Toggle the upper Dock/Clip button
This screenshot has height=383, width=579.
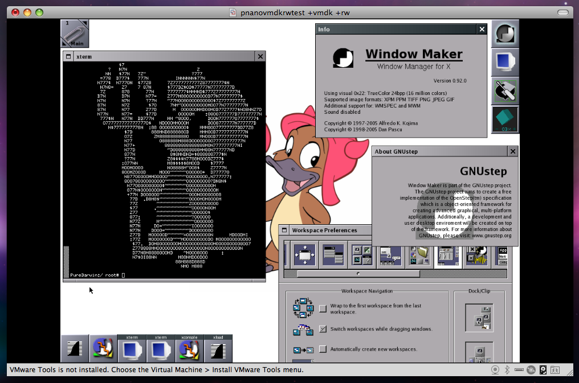[x=479, y=318]
